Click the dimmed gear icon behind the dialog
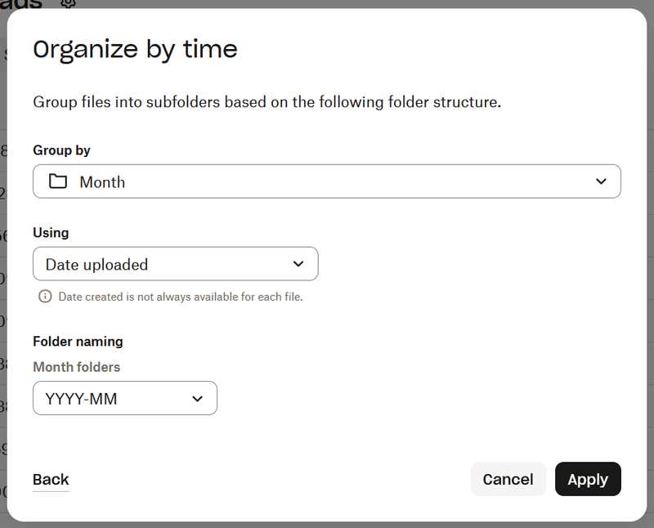 69,3
